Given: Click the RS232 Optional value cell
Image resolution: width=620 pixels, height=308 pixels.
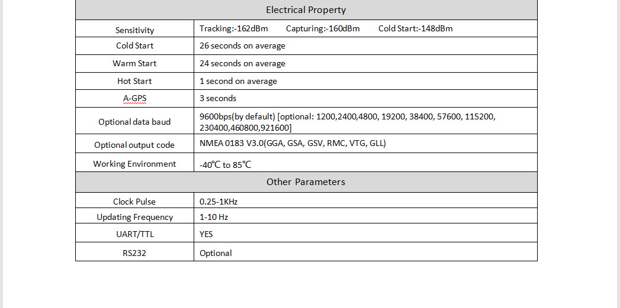Looking at the screenshot, I should [216, 253].
